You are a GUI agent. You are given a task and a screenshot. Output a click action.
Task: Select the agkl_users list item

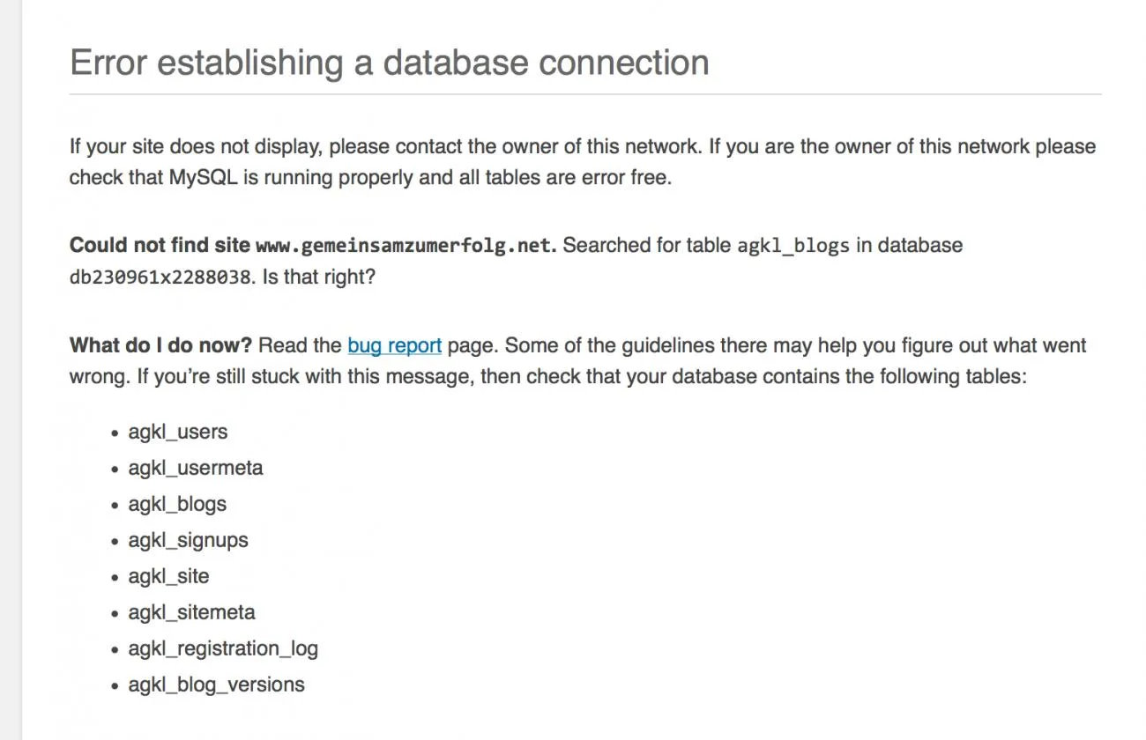[178, 432]
